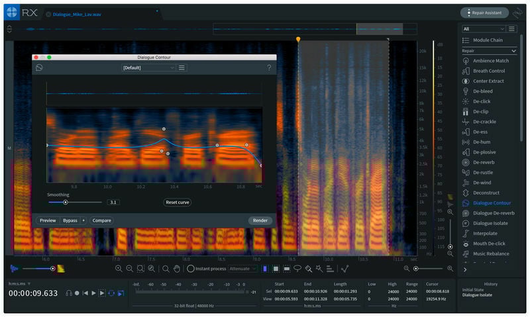This screenshot has width=530, height=317.
Task: Click the Smoothing slider handle
Action: (66, 203)
